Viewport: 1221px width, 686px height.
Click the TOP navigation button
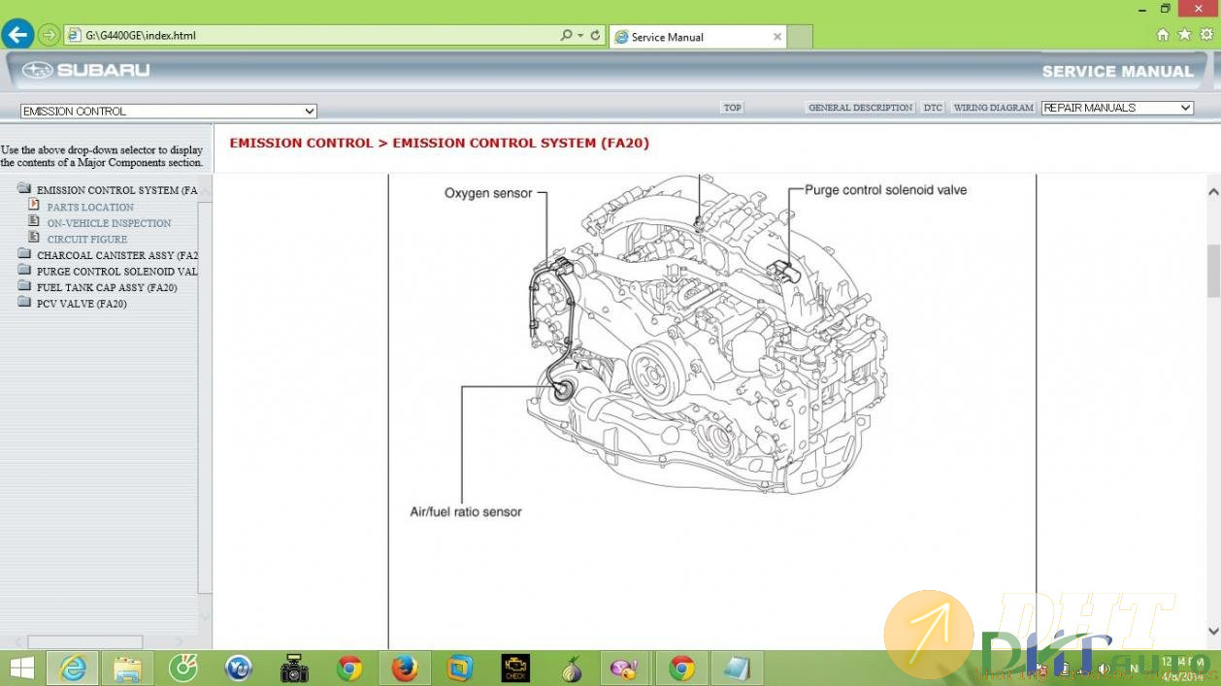[x=733, y=108]
